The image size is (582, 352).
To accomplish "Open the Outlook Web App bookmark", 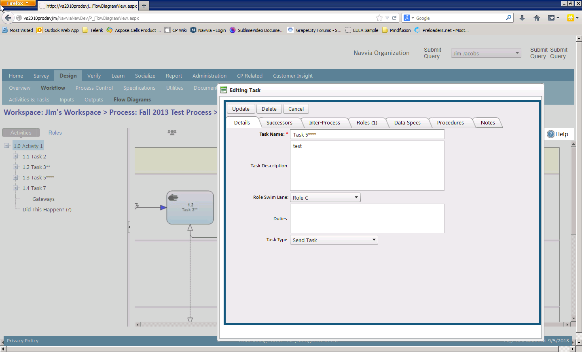I will pos(58,30).
